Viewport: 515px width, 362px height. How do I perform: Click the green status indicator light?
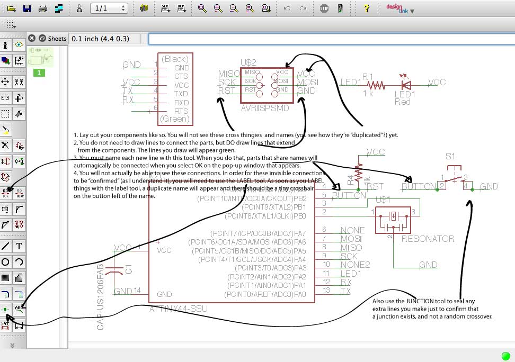click(x=505, y=355)
